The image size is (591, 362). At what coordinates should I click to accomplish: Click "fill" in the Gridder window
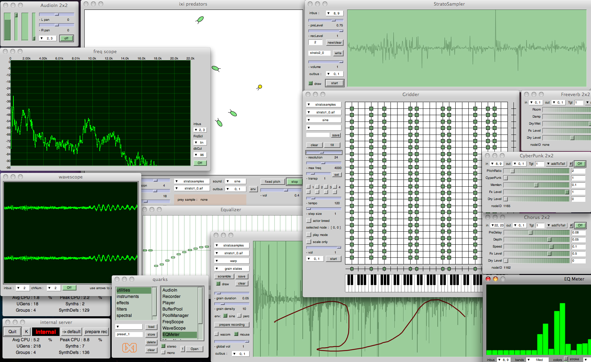(x=332, y=145)
